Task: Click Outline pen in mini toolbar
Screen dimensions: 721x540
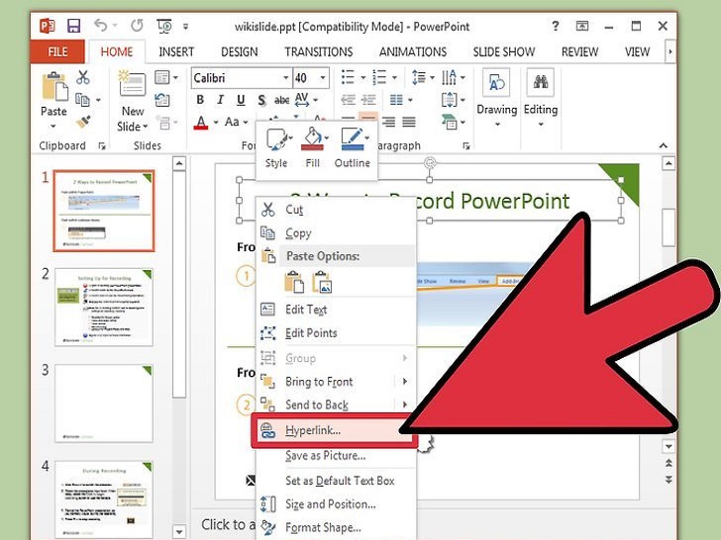Action: [x=353, y=147]
